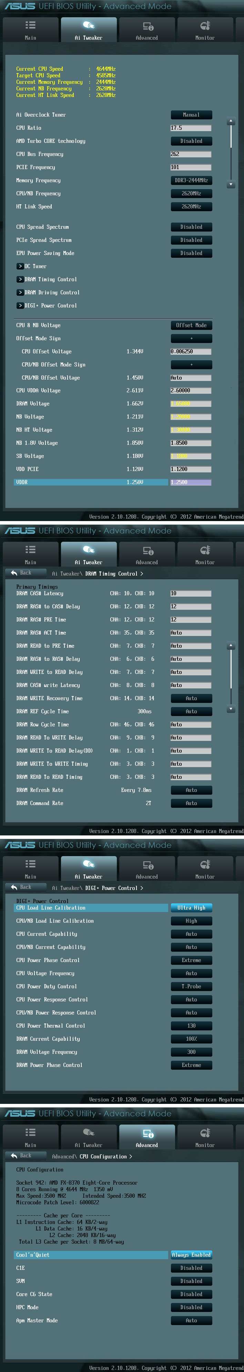This screenshot has width=244, height=1372.
Task: Change Memory Frequency DDR3-2444MHz option
Action: 191,180
